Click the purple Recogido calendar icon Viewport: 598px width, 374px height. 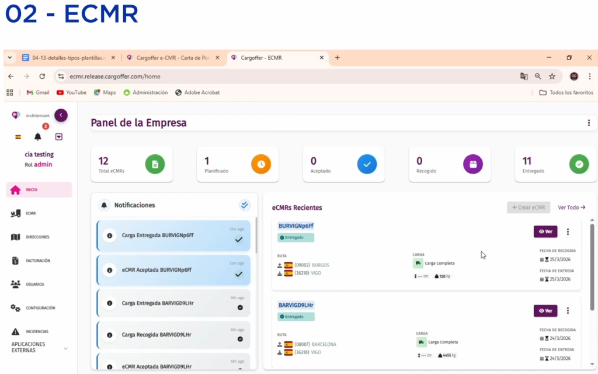coord(473,164)
